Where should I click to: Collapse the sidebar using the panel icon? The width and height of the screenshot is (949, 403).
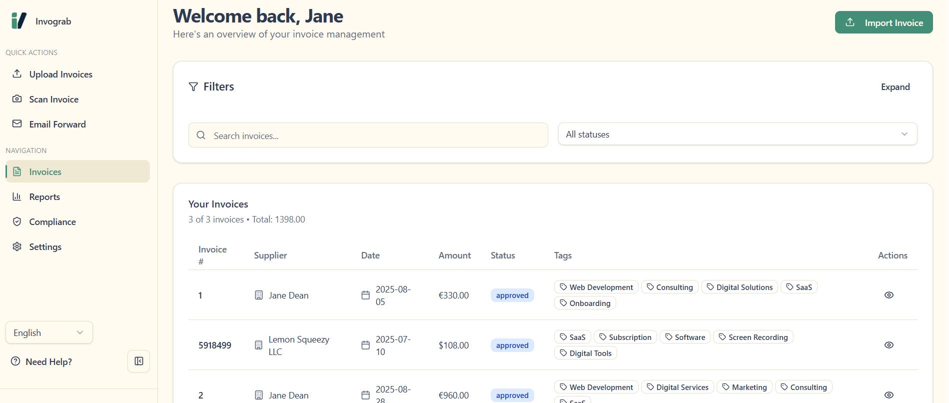click(x=138, y=361)
